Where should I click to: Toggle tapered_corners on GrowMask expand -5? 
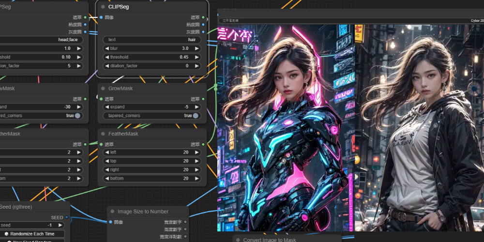(196, 116)
